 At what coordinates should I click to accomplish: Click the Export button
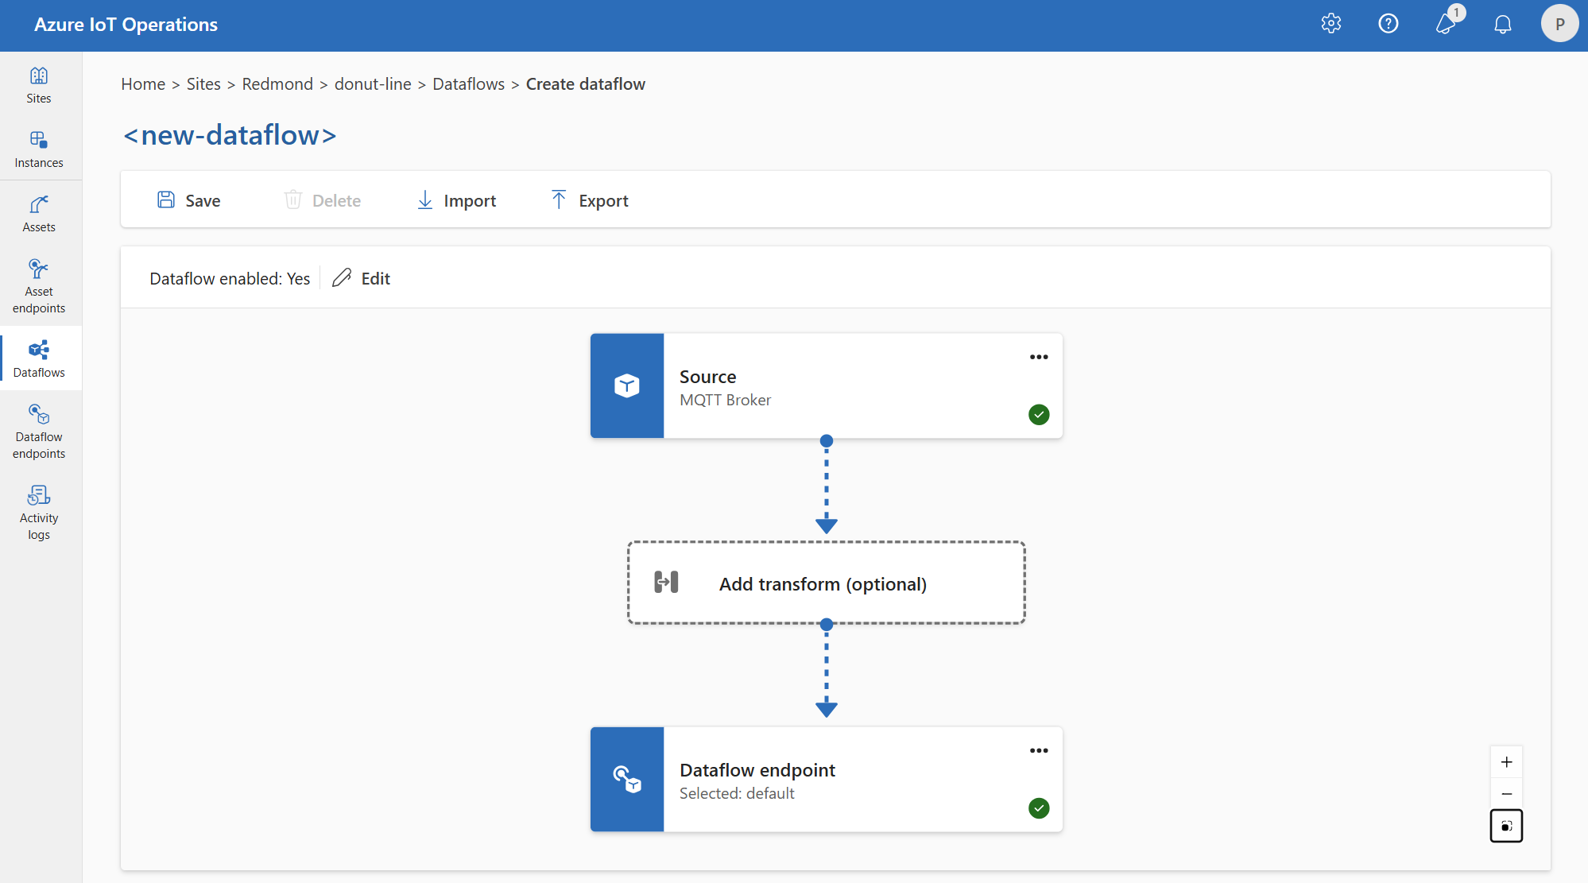click(x=588, y=199)
